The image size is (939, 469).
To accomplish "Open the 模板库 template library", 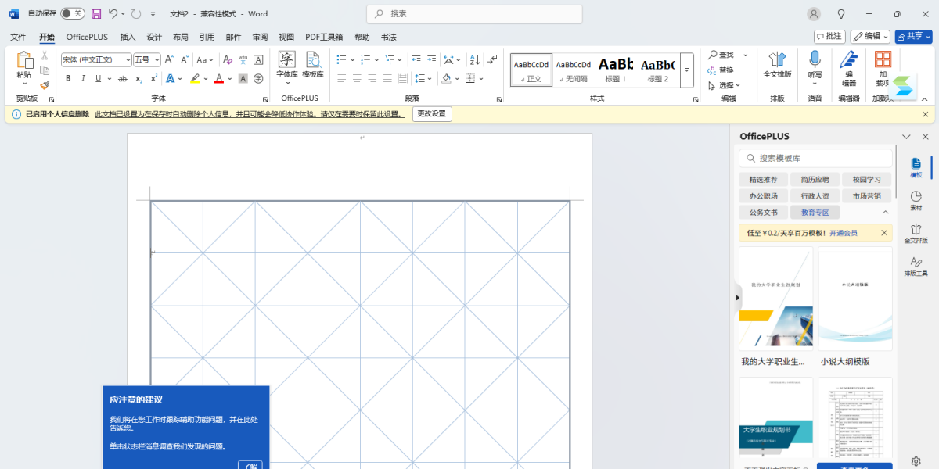I will (313, 65).
